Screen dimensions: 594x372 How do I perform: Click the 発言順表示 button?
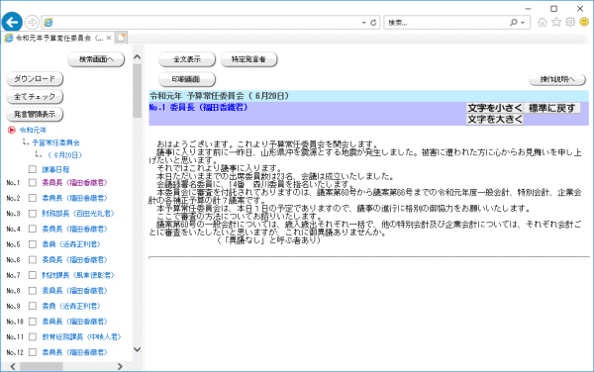pos(35,115)
